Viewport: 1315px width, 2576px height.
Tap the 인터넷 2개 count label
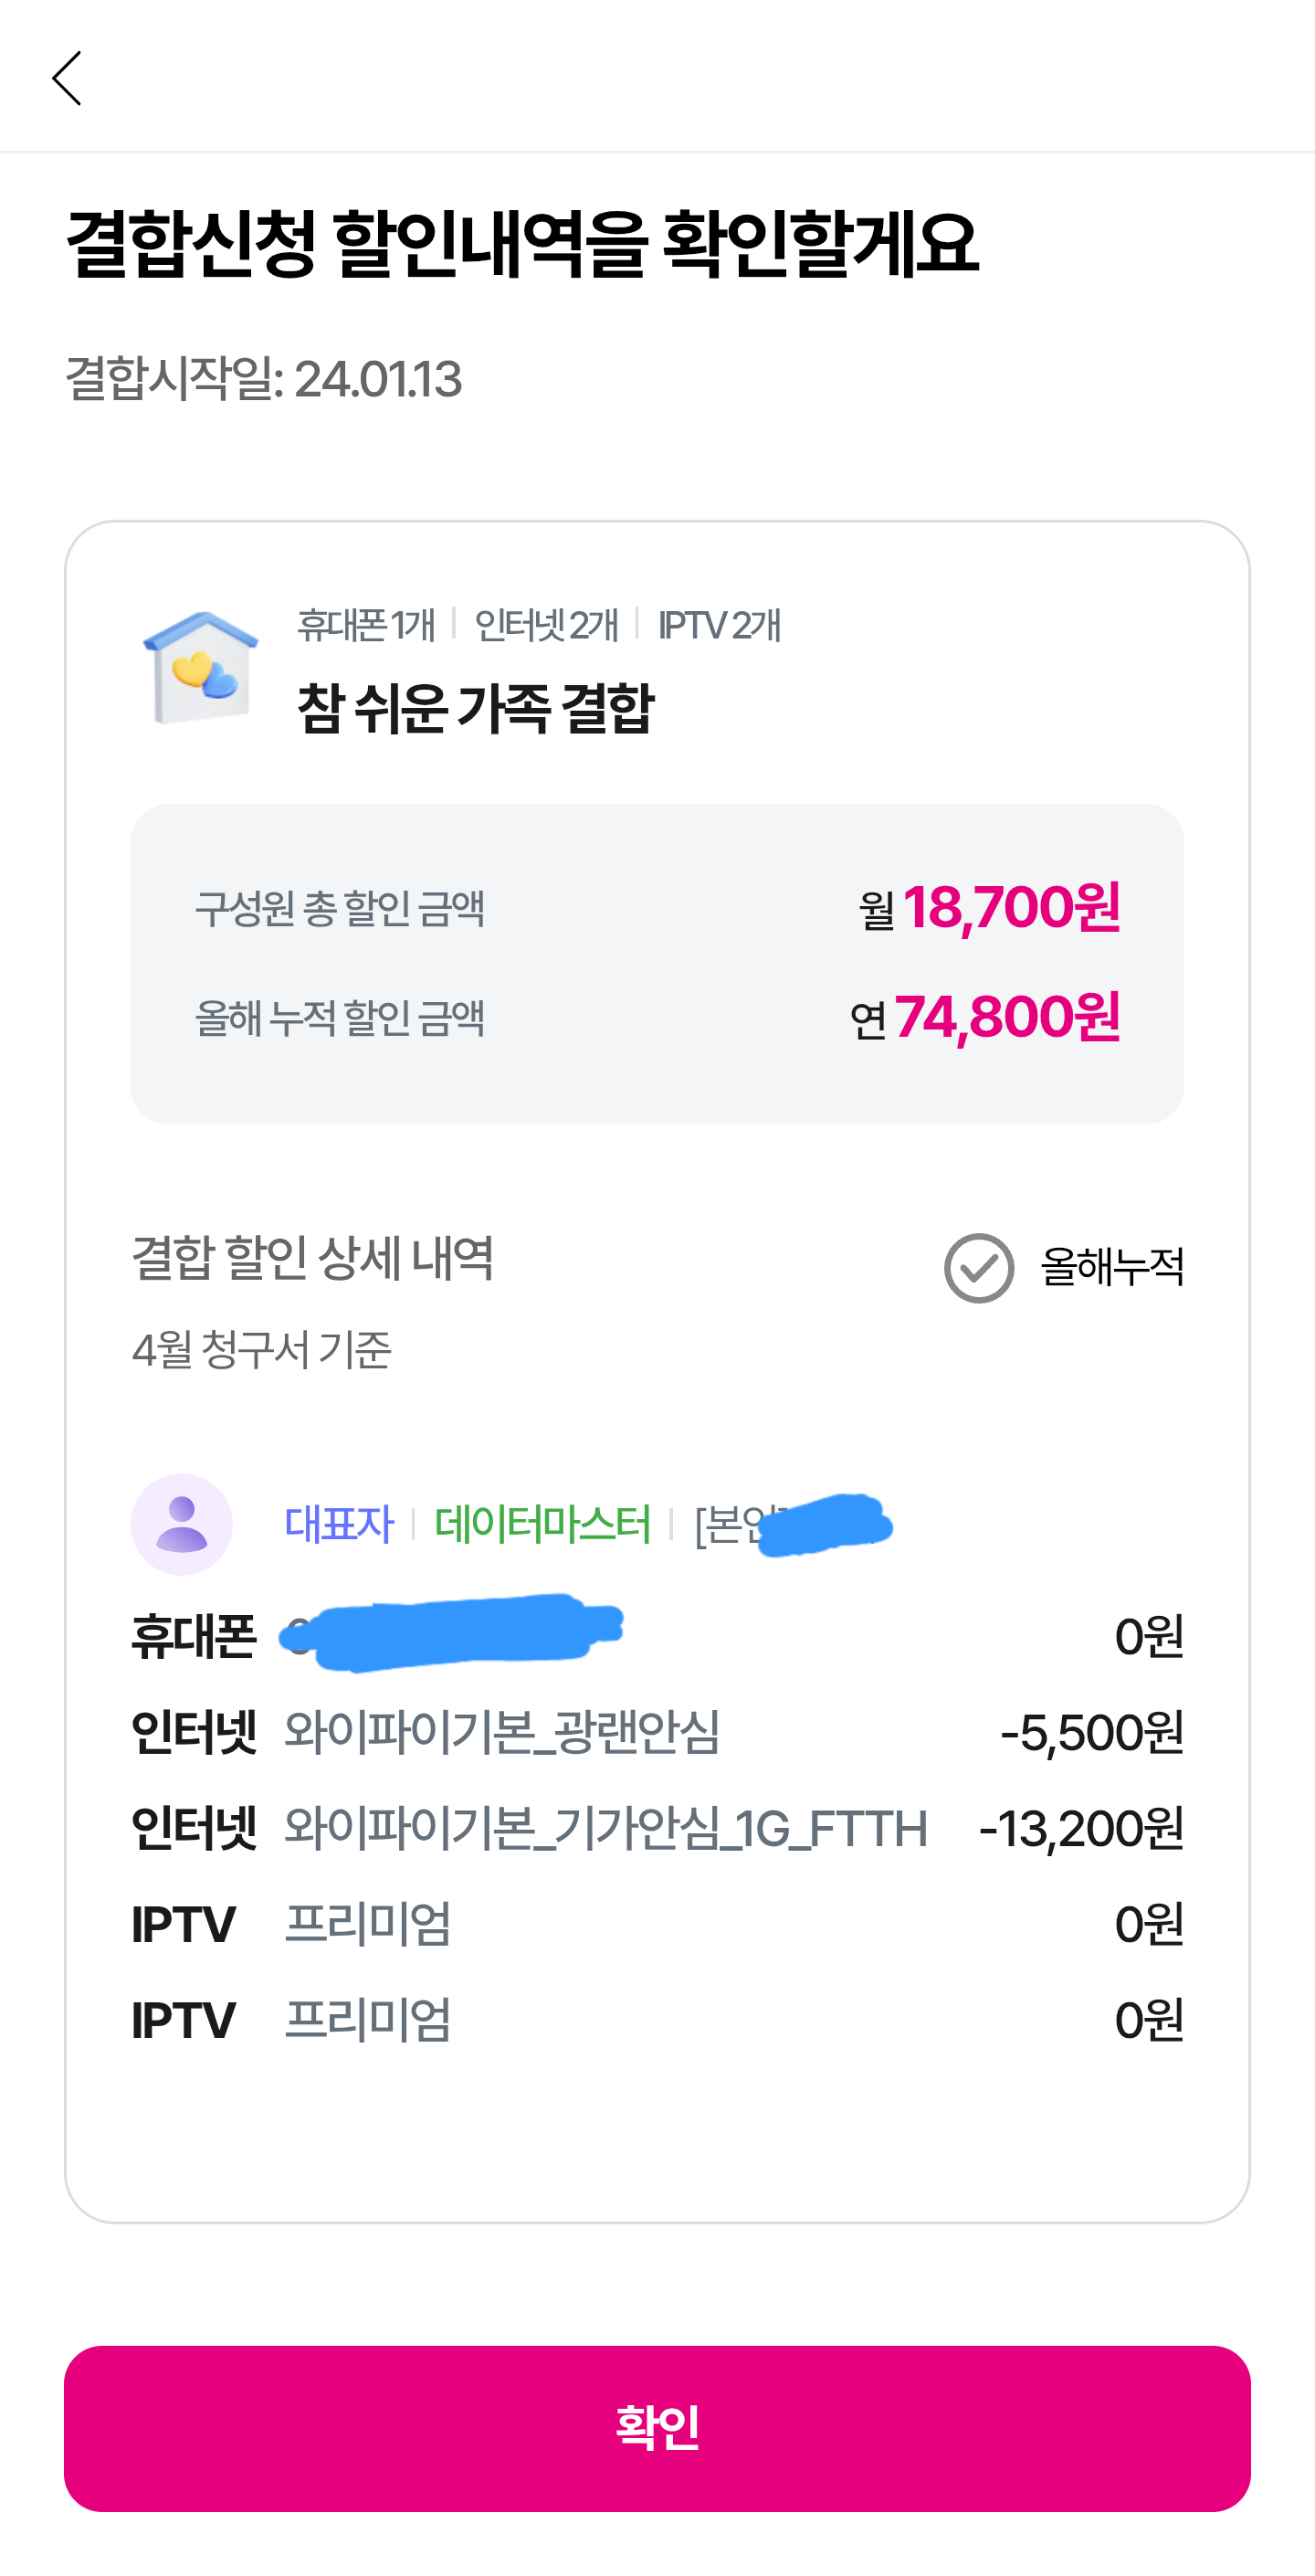[x=546, y=625]
